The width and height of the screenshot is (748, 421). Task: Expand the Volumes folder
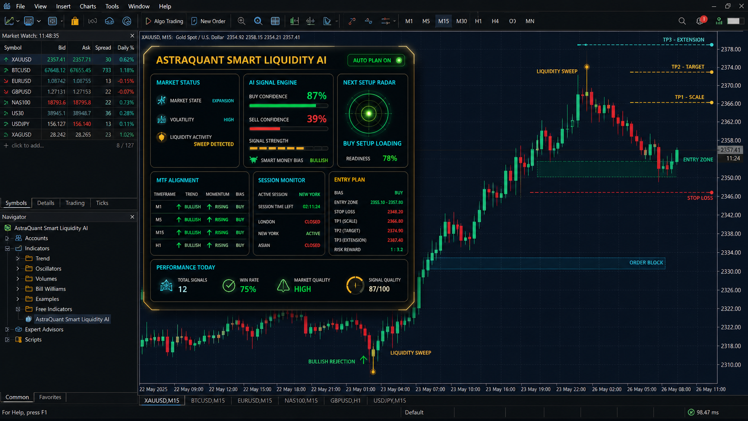tap(18, 279)
